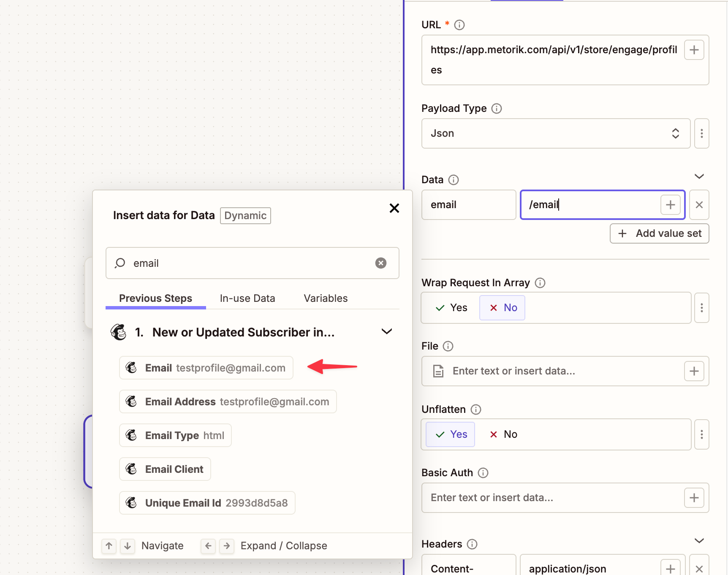
Task: Open the URL field info tooltip
Action: (459, 25)
